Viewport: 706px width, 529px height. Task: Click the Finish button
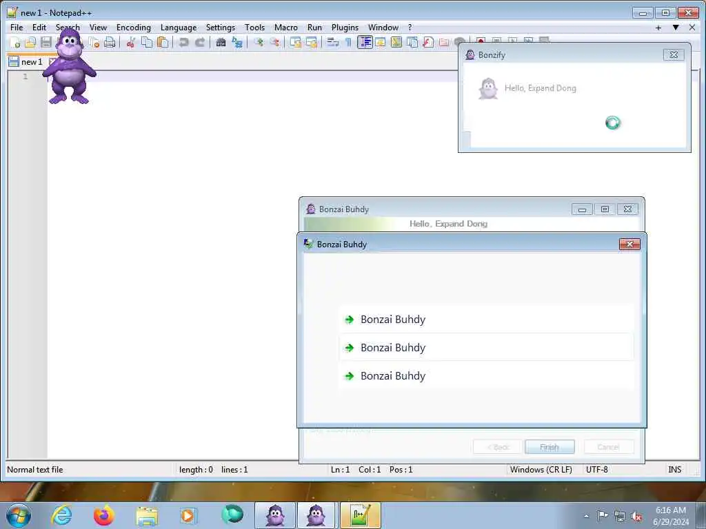tap(549, 447)
